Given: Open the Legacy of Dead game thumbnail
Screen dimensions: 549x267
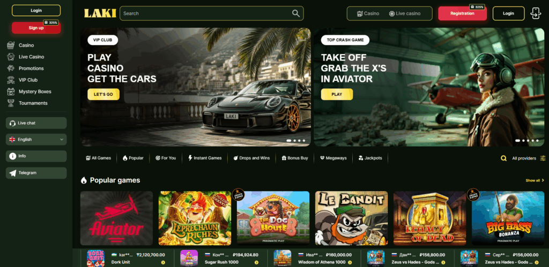Looking at the screenshot, I should 429,218.
